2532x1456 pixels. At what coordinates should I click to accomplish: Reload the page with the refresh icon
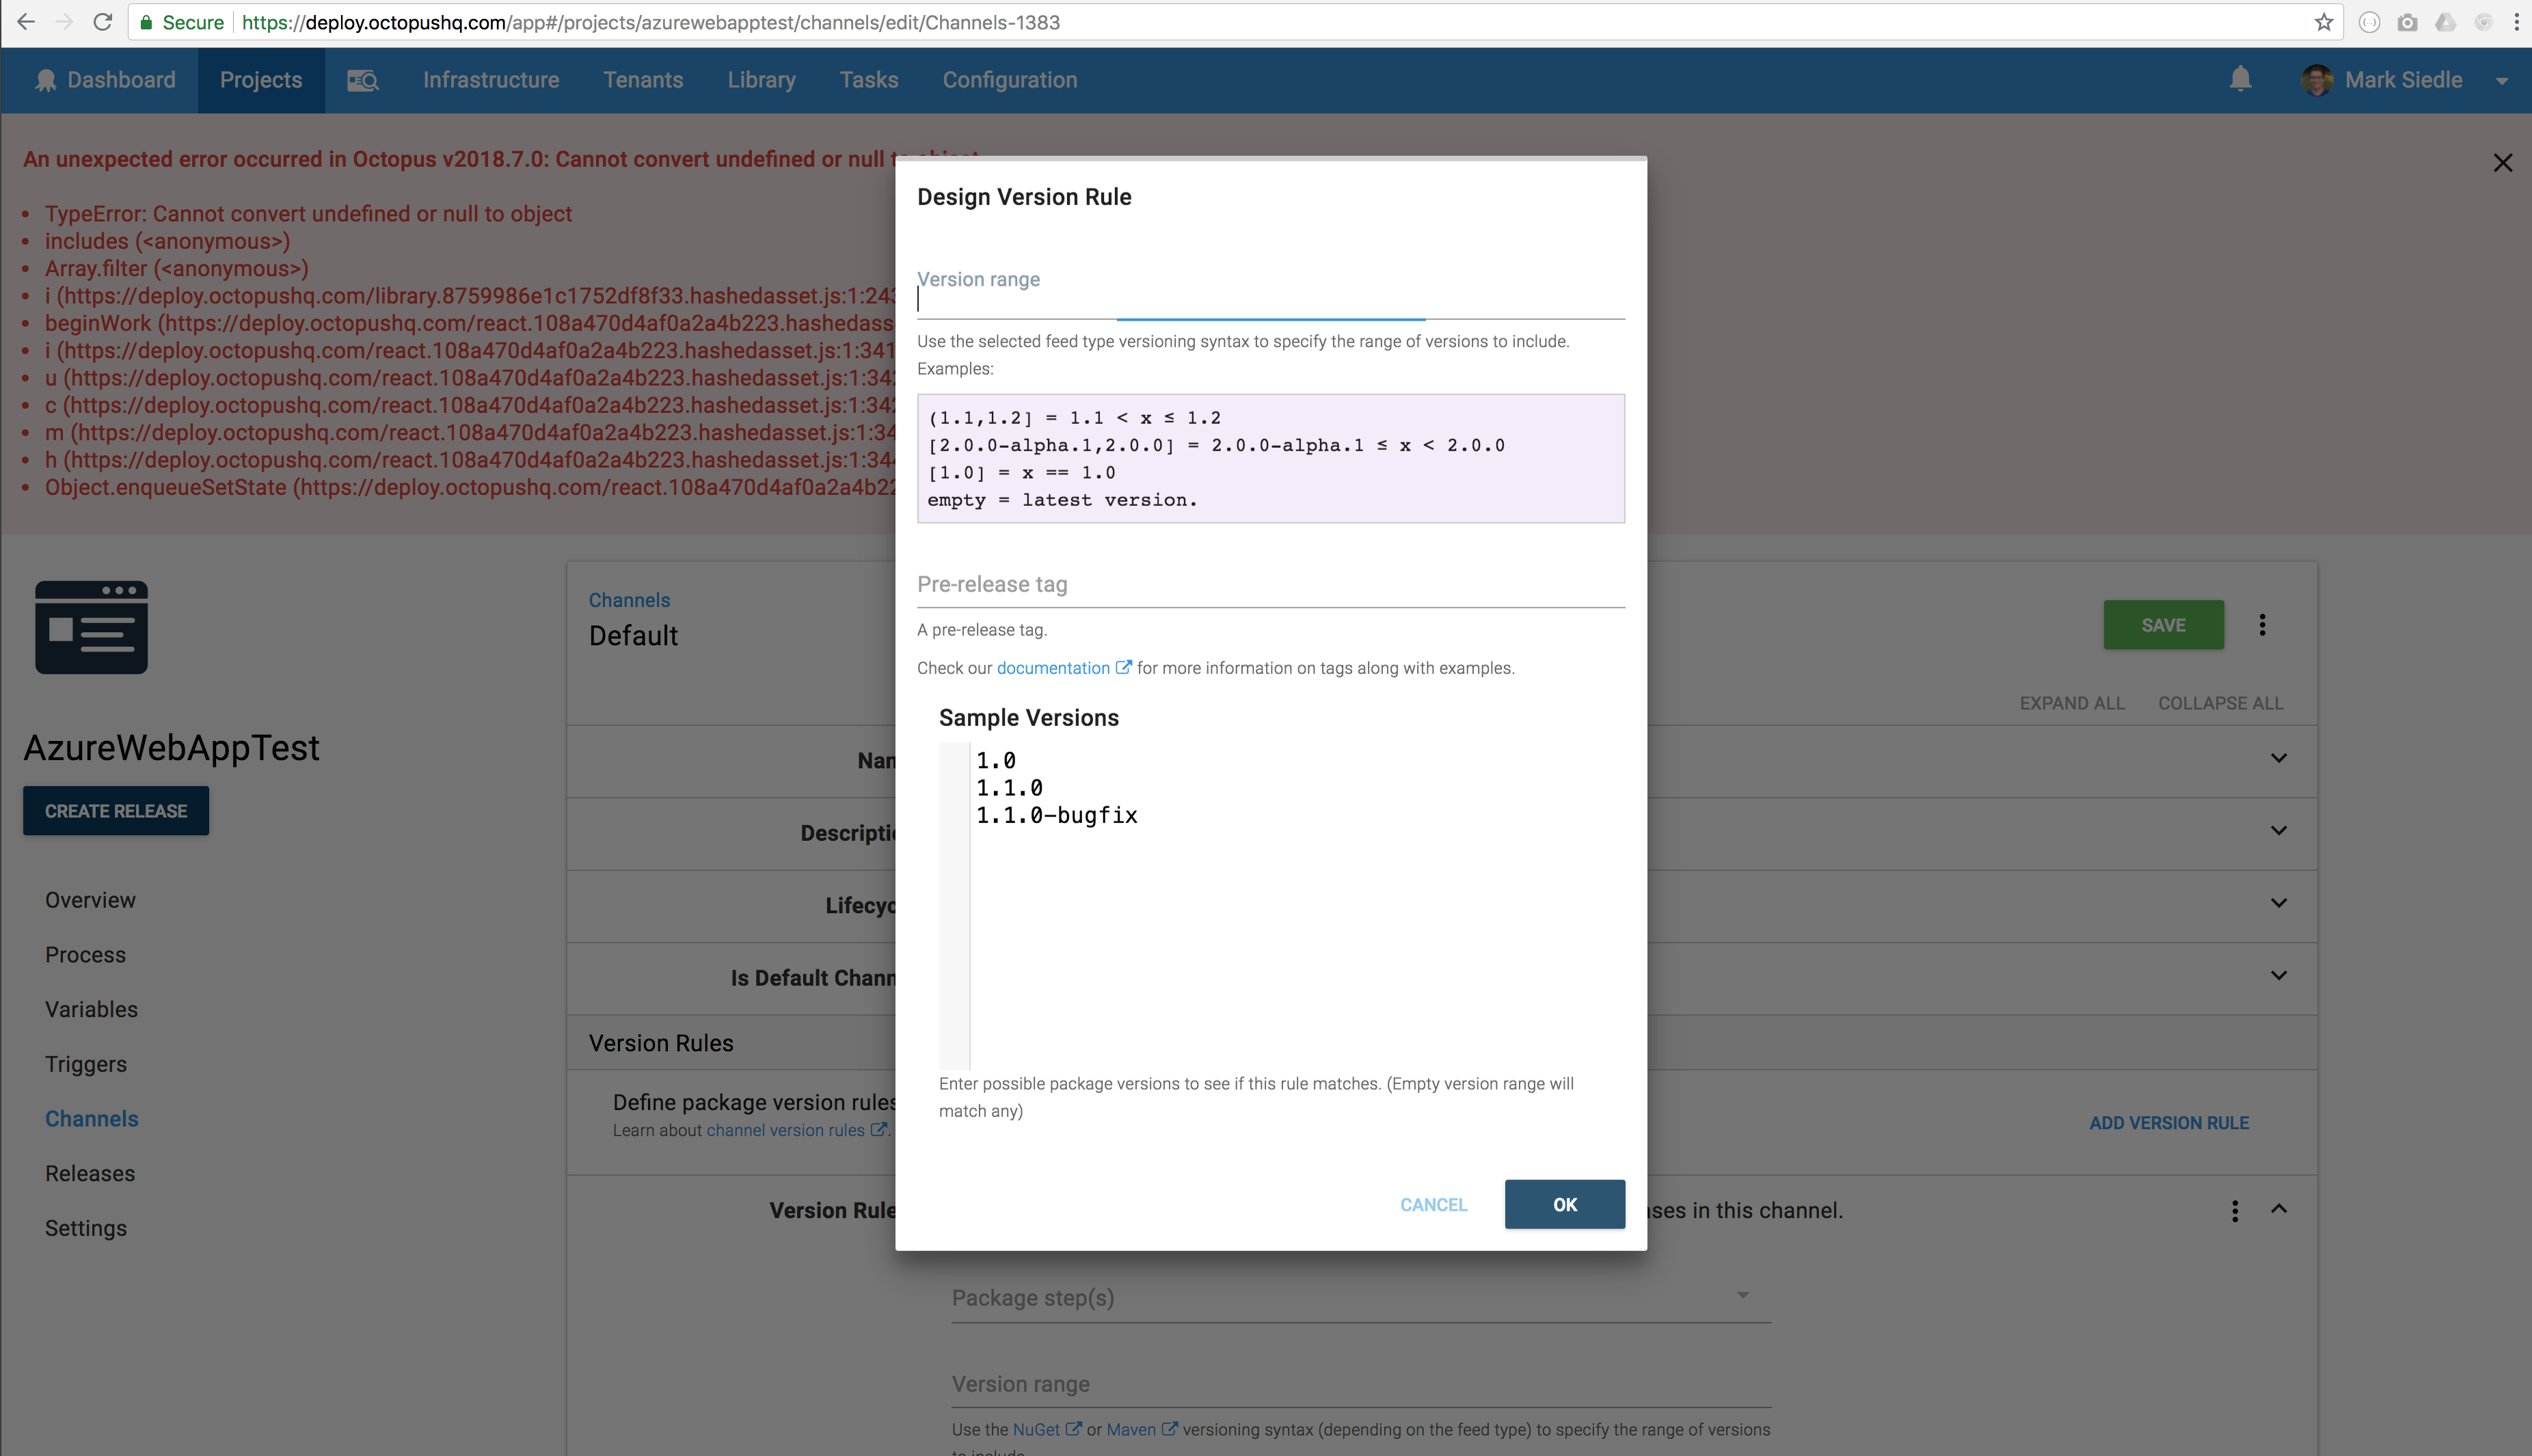point(102,22)
